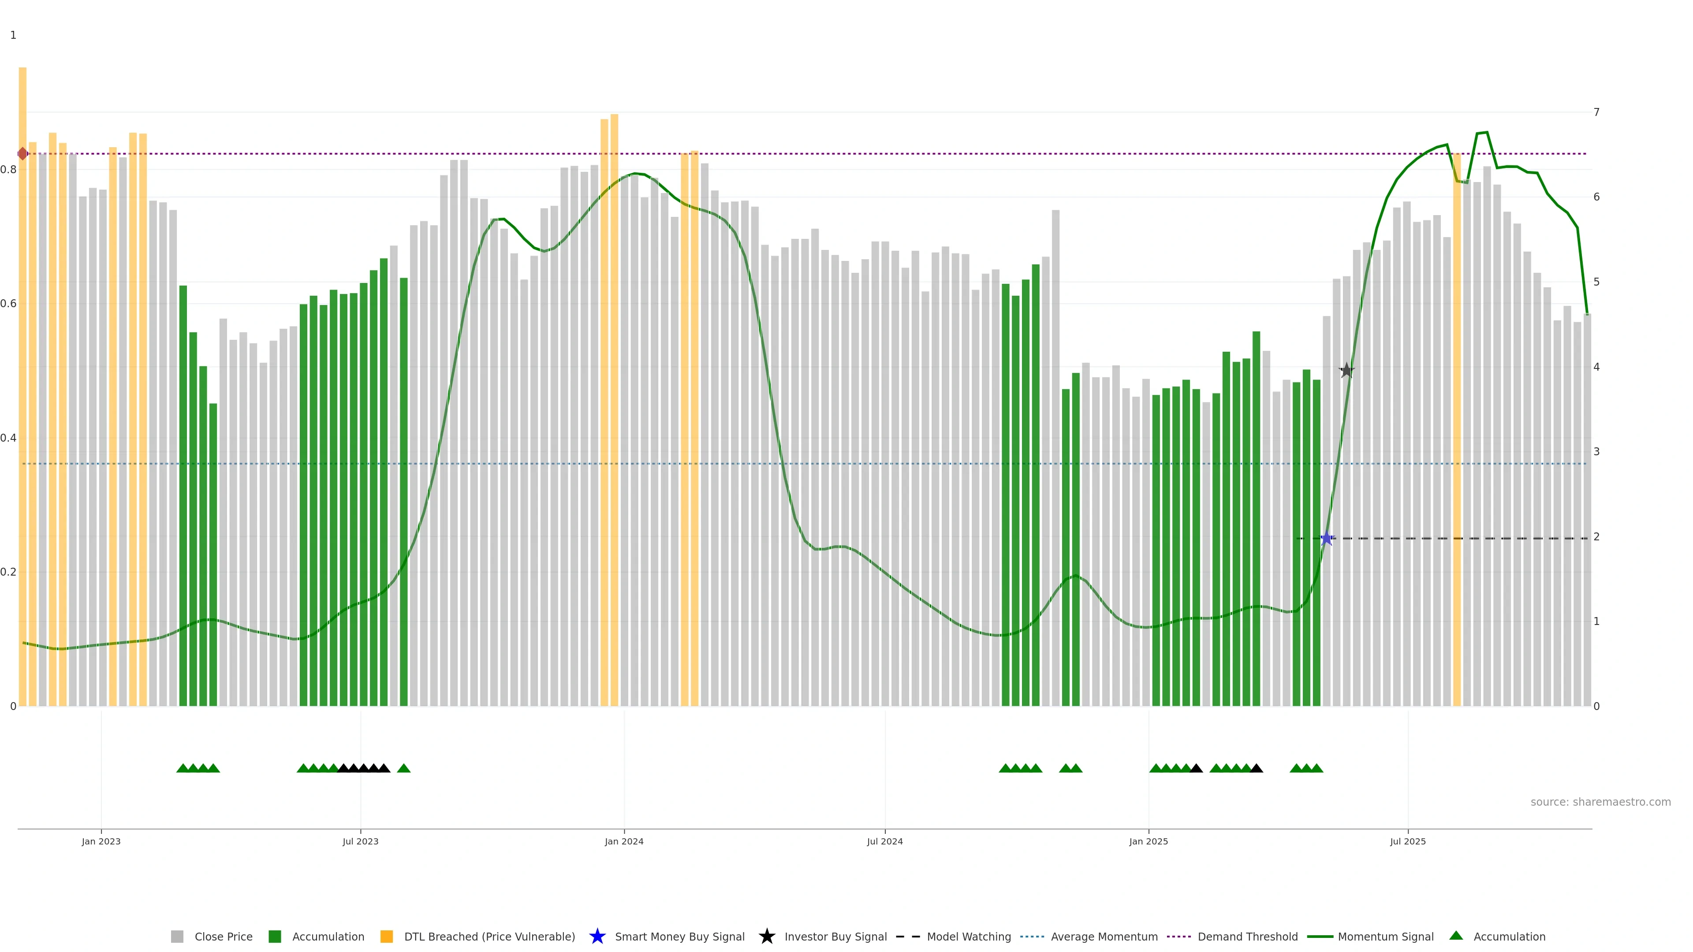The width and height of the screenshot is (1693, 952).
Task: Toggle green Accumulation bars legend entry
Action: coord(328,936)
